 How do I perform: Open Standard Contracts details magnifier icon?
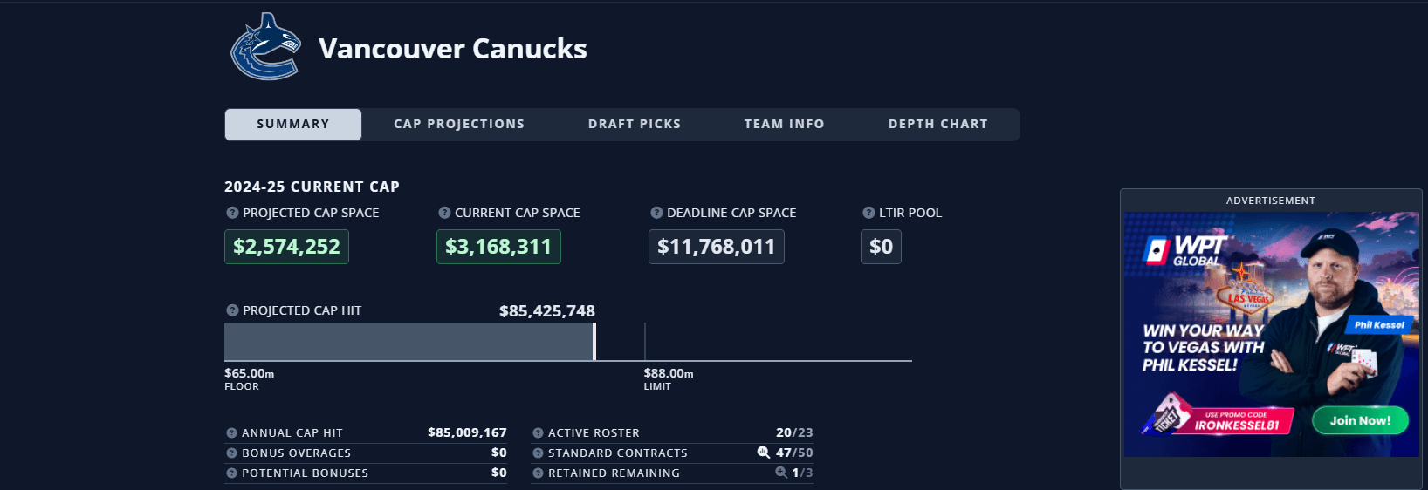pyautogui.click(x=764, y=453)
